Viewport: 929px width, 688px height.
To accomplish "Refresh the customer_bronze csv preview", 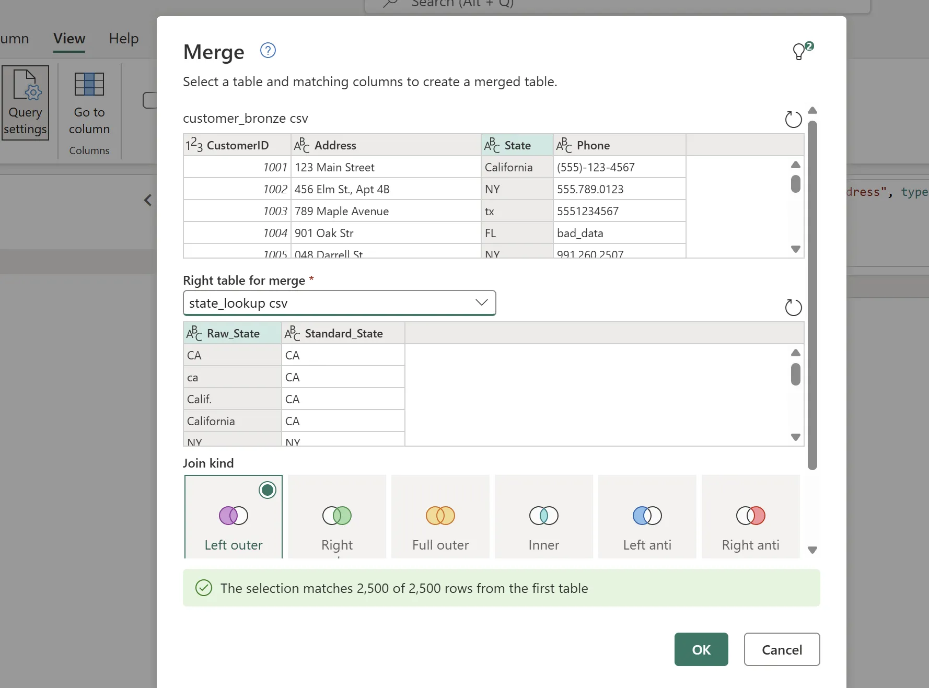I will [x=793, y=119].
